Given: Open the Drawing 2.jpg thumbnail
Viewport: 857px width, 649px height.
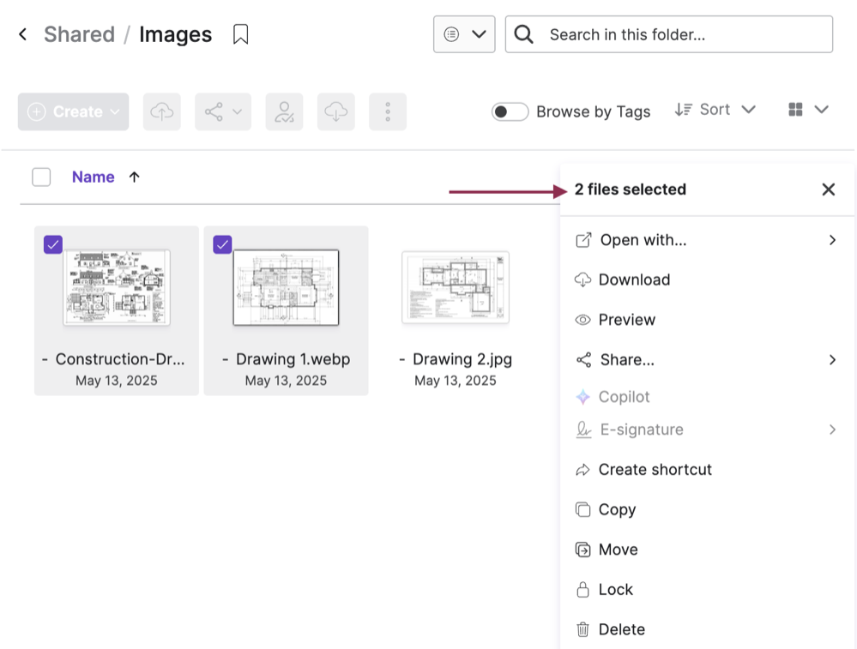Looking at the screenshot, I should pos(455,287).
